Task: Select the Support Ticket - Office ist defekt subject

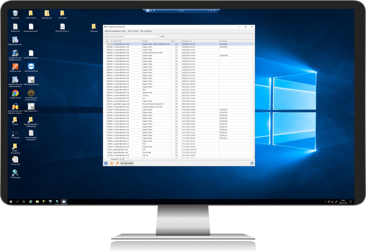Action: coord(157,44)
